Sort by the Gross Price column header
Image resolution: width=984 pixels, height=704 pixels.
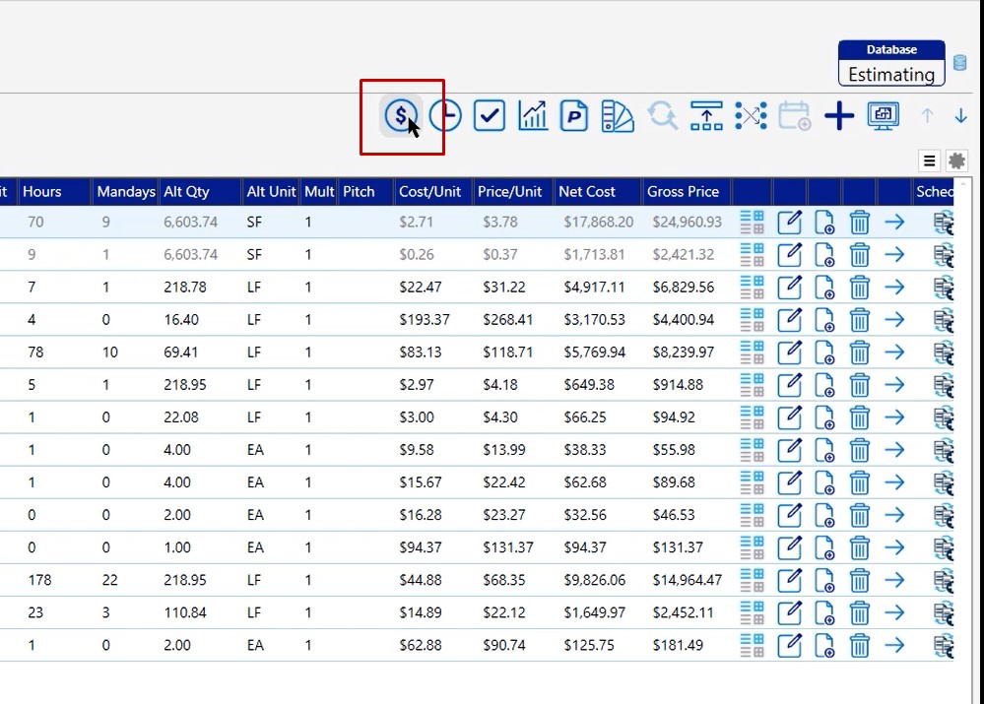[684, 192]
